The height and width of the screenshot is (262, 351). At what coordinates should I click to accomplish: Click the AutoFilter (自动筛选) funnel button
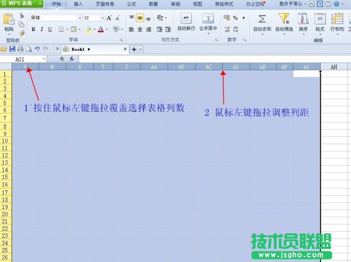pos(284,23)
